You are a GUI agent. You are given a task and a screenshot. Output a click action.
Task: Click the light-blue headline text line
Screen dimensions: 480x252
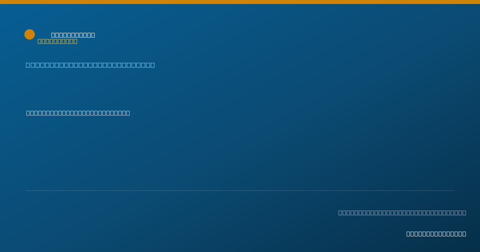tap(90, 65)
